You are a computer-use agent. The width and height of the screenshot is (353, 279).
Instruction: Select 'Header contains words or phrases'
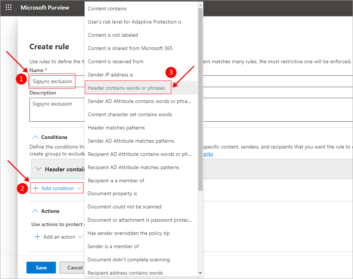coord(141,88)
